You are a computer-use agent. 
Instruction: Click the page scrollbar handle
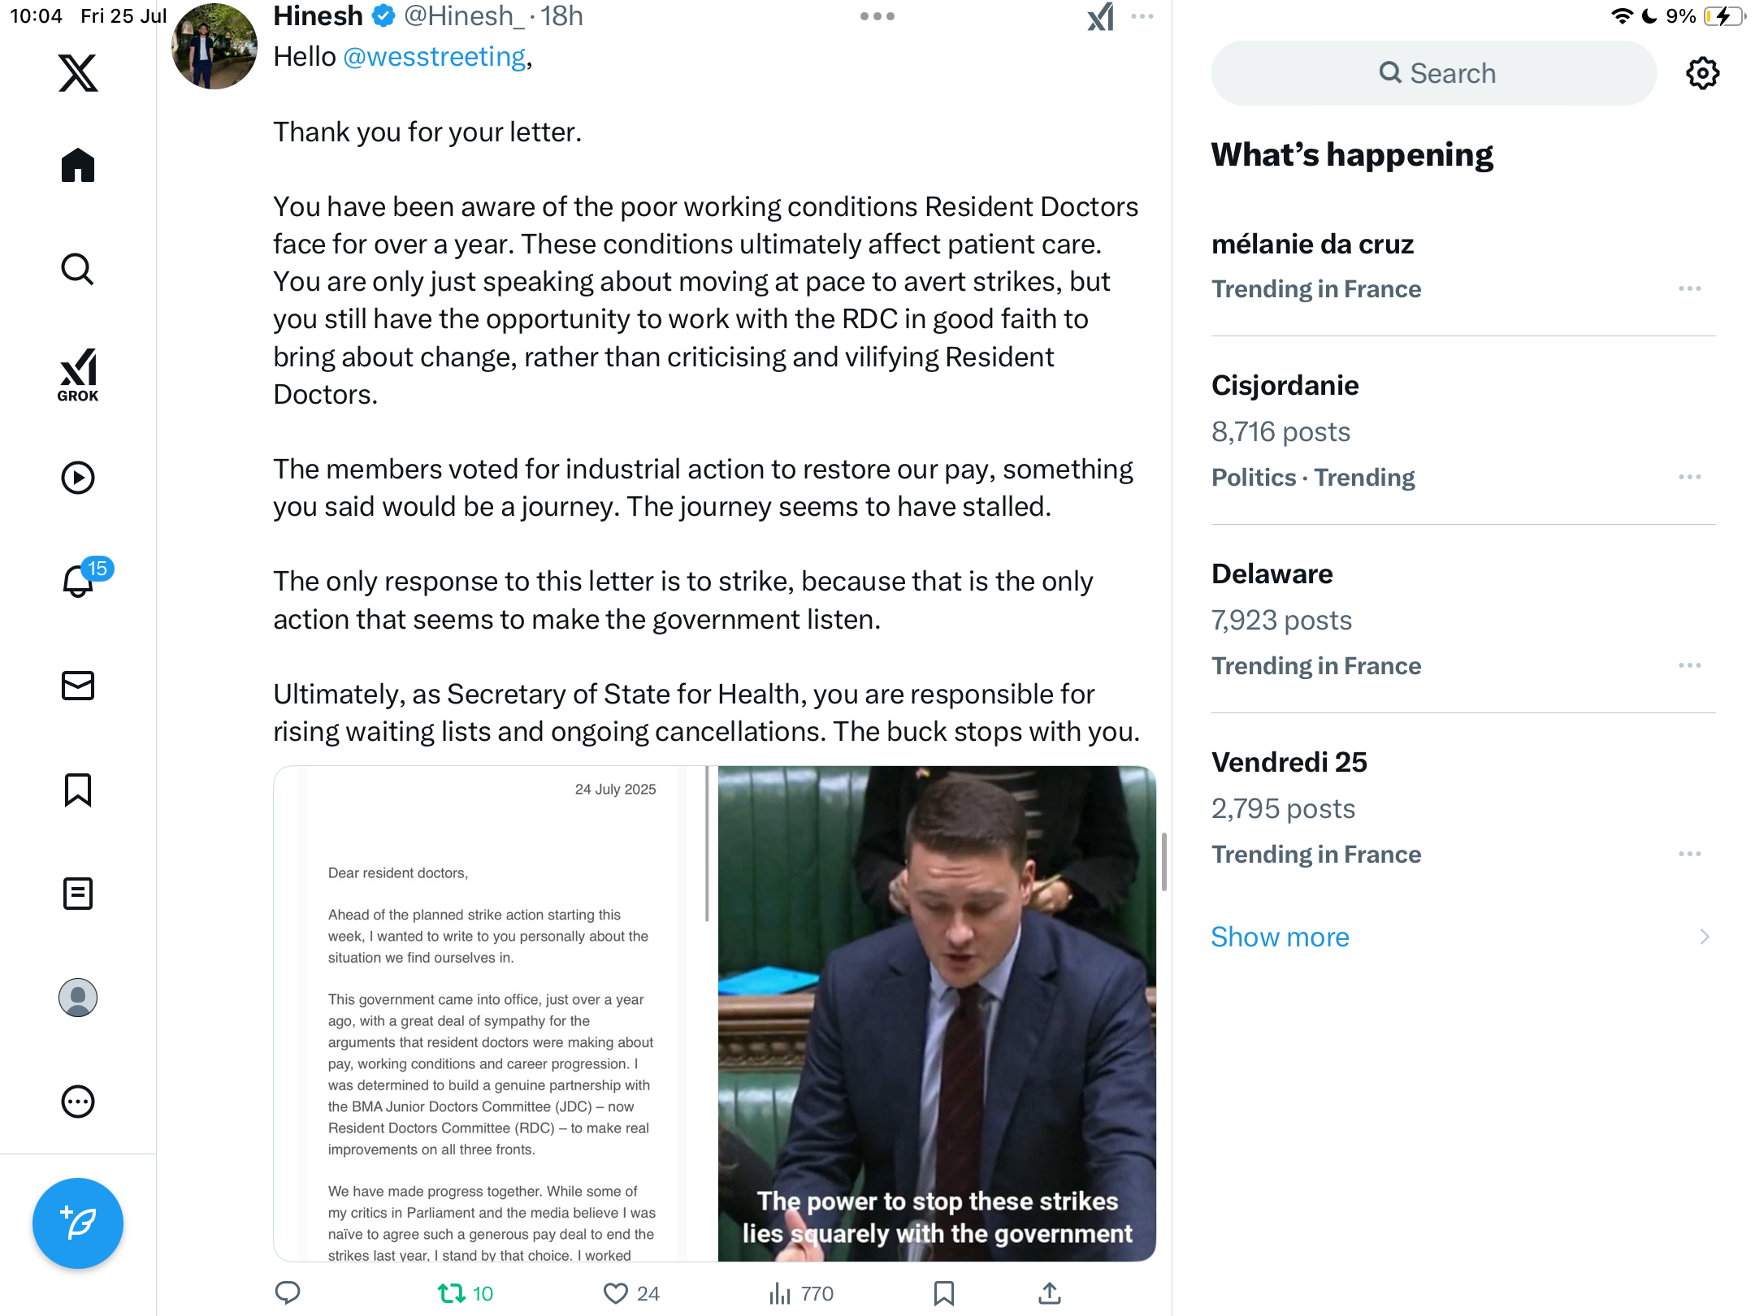point(1164,861)
